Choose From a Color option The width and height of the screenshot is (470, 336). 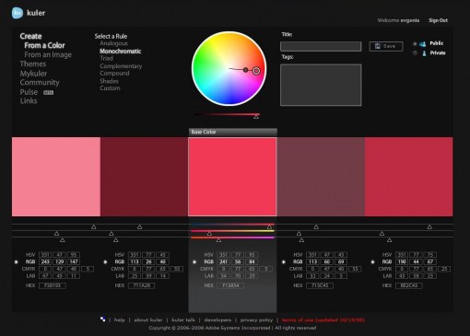click(44, 45)
